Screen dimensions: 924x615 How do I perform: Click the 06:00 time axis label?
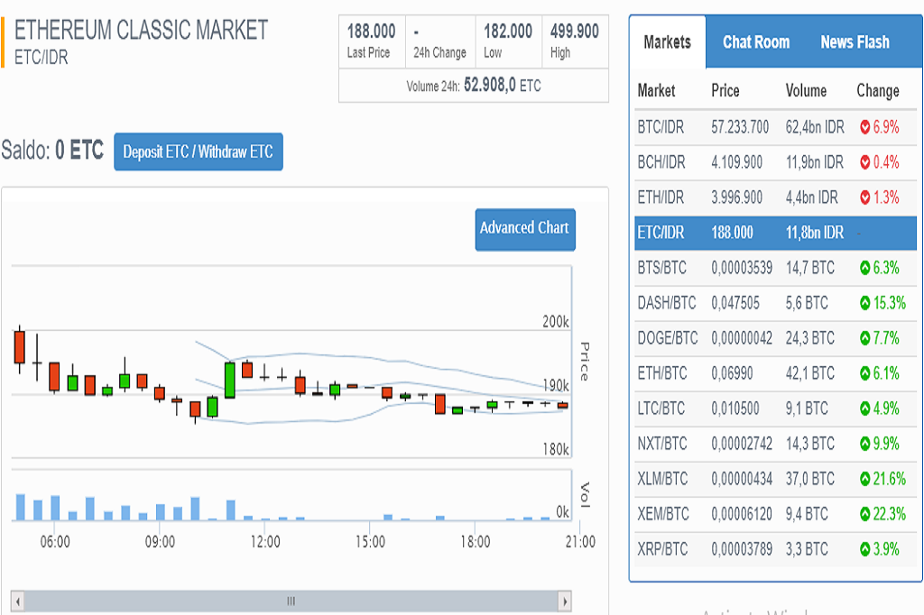pos(55,542)
